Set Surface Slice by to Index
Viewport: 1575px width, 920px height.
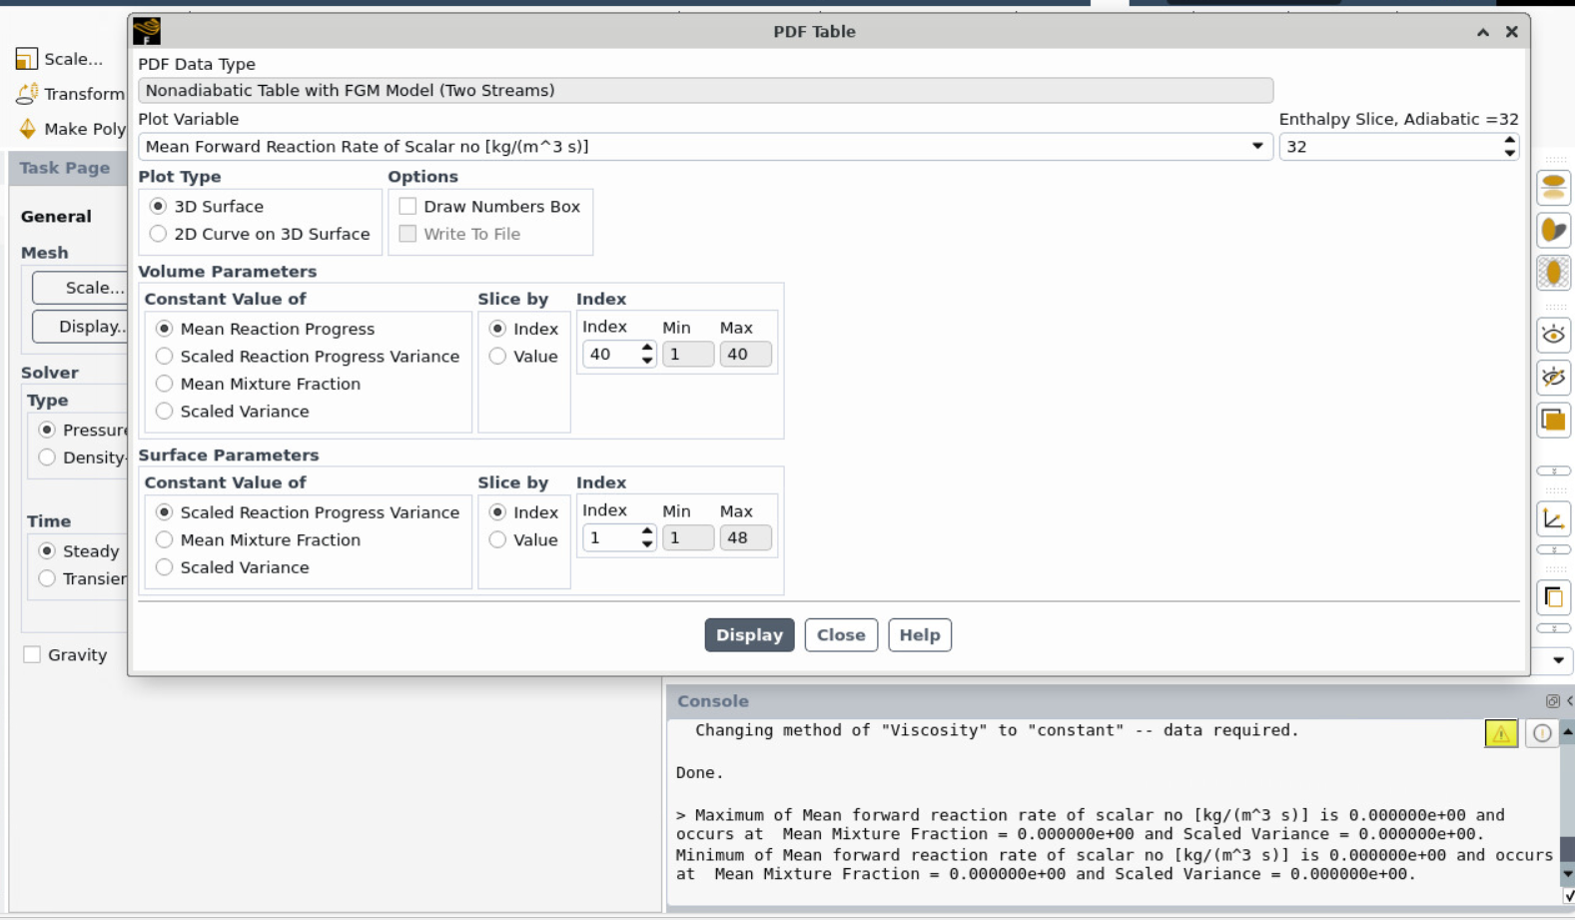pos(497,512)
